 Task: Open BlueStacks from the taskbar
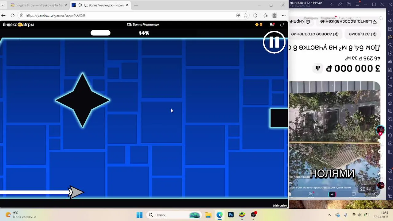(x=242, y=215)
